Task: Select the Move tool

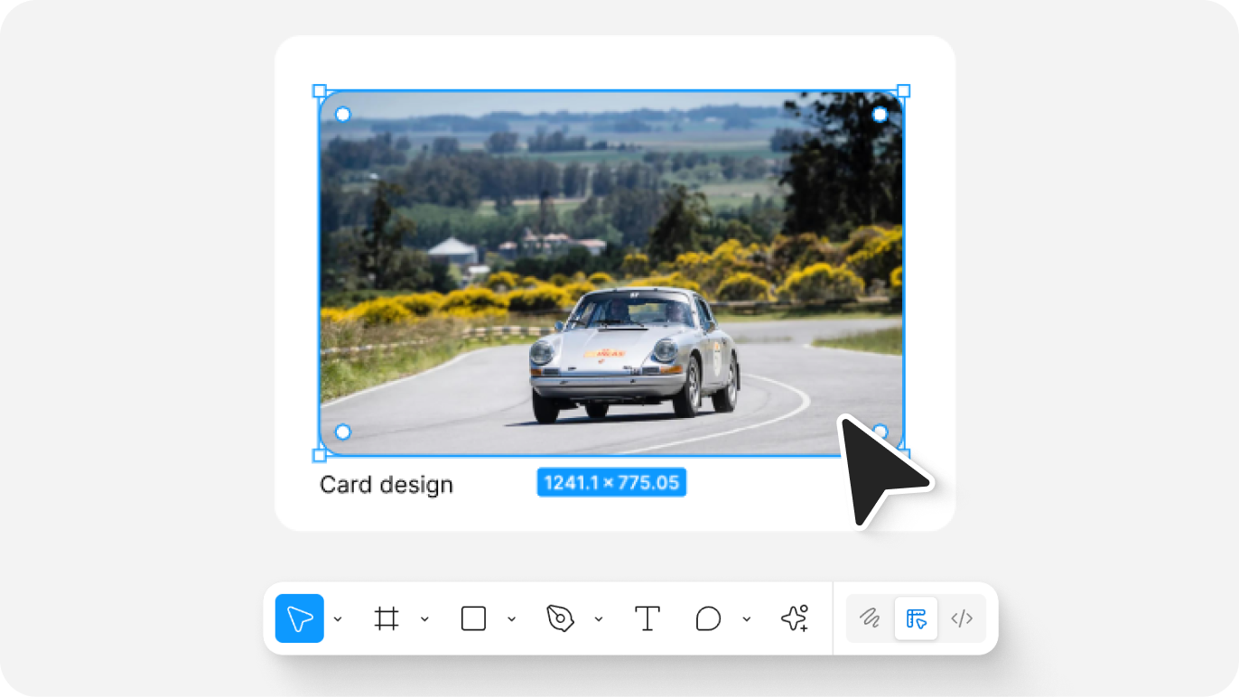Action: coord(299,618)
